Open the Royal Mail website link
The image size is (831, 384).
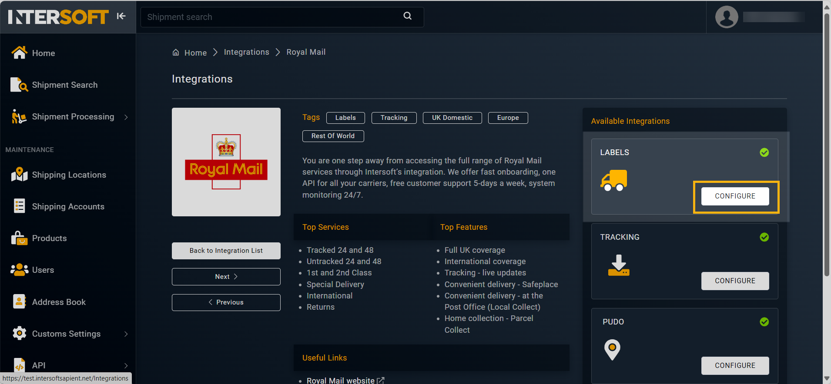[x=341, y=381]
